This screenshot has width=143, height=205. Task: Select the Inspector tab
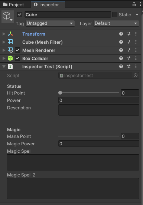coord(48,4)
